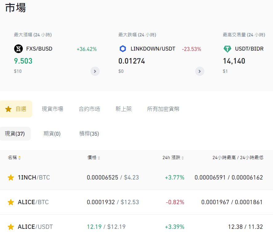Click the +3.77% change for 1INCH/BTC
The image size is (273, 235).
(x=175, y=178)
